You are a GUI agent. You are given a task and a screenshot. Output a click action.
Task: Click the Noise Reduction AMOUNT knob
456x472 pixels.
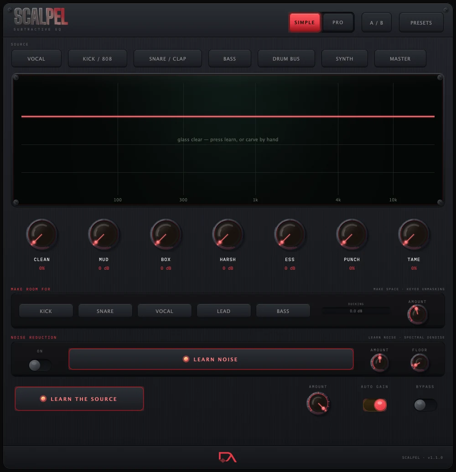(x=379, y=363)
